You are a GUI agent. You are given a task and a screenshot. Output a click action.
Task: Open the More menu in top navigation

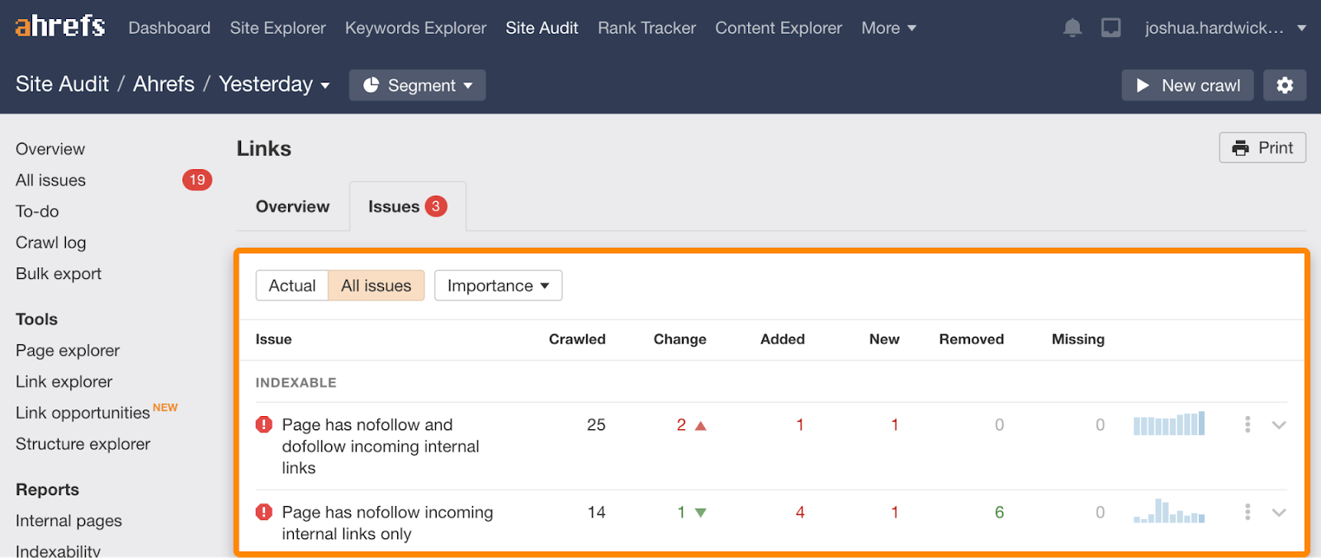pos(888,28)
